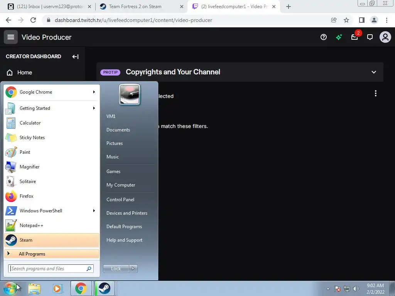
Task: Bookmark this page with the star icon
Action: 347,20
